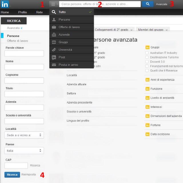183x183 pixels.
Task: Expand the Livello di anzianità filter
Action: pyautogui.click(x=162, y=98)
